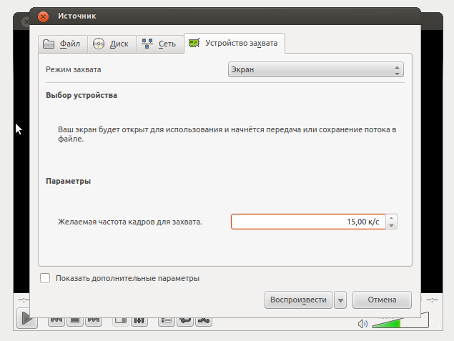Click the remaining time --:-- at right in VLC
Viewport: 454px width, 341px height.
[x=432, y=300]
